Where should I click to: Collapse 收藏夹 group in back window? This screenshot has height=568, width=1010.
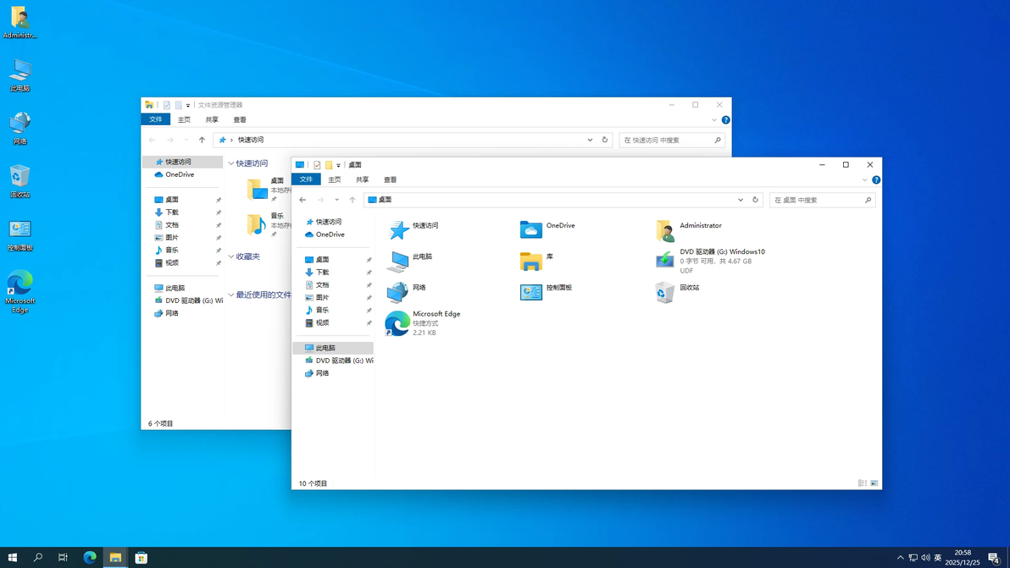coord(231,256)
